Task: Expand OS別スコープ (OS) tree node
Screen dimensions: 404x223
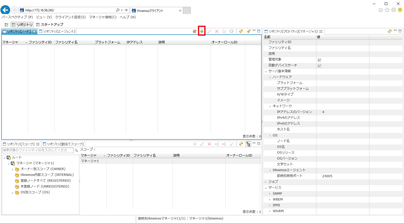Action: pos(13,193)
